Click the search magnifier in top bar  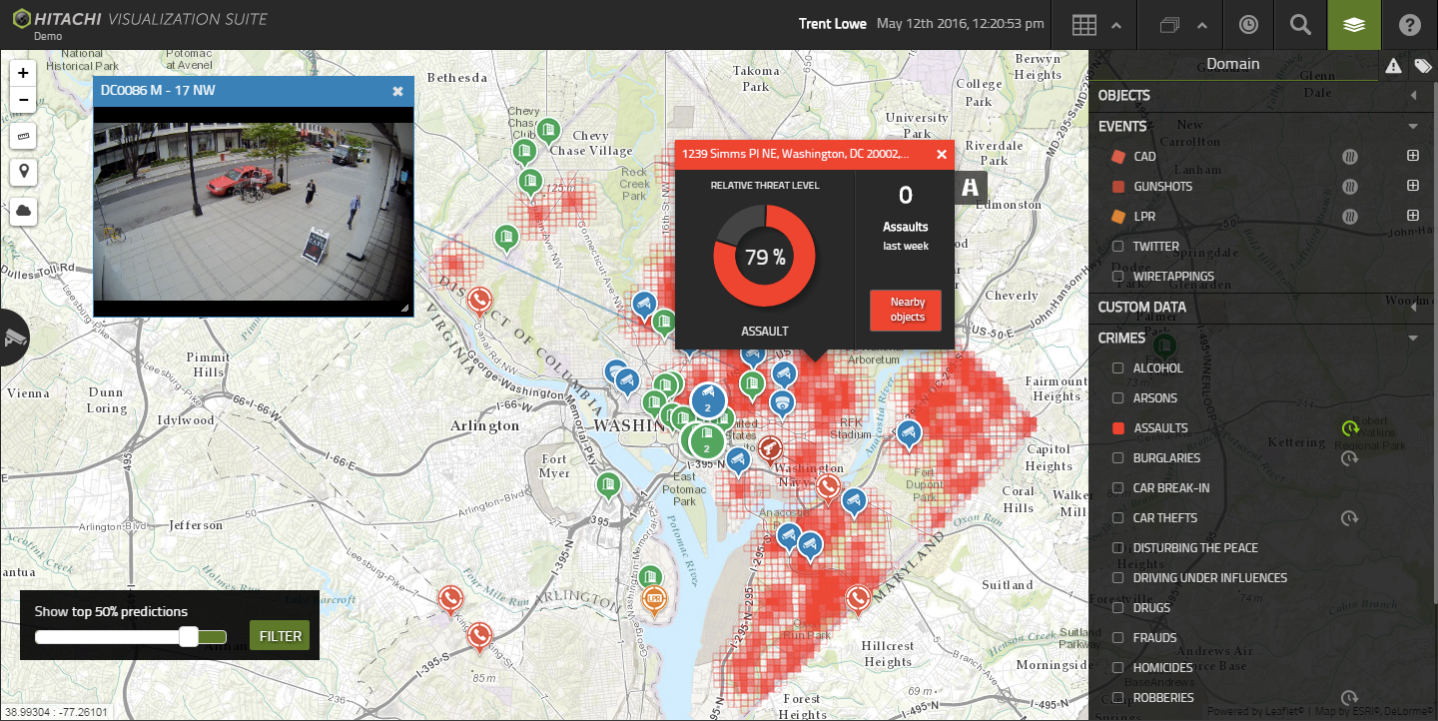[x=1300, y=25]
